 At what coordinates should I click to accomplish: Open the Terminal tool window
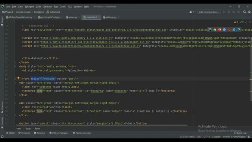39,133
